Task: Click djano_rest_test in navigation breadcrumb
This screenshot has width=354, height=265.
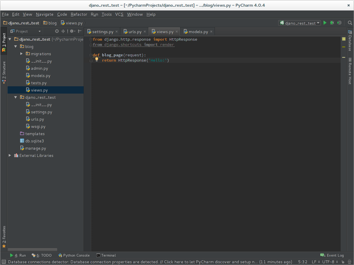Action: [x=21, y=23]
